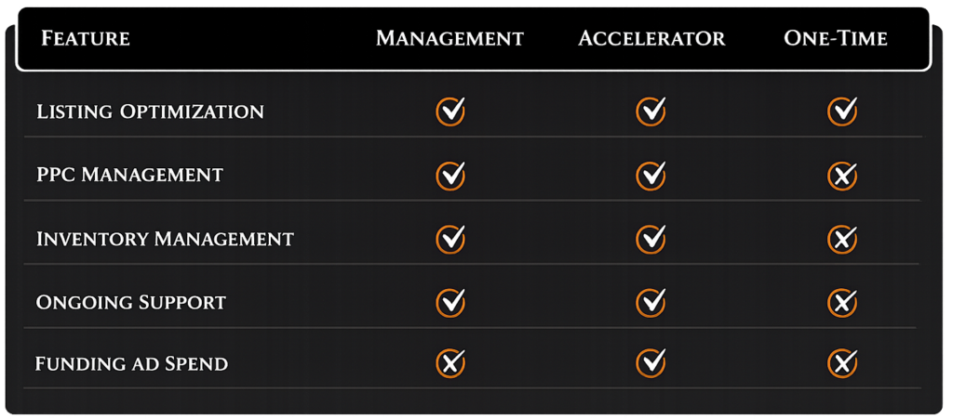Click the Inventory Management feature label
This screenshot has width=953, height=419.
pos(165,239)
